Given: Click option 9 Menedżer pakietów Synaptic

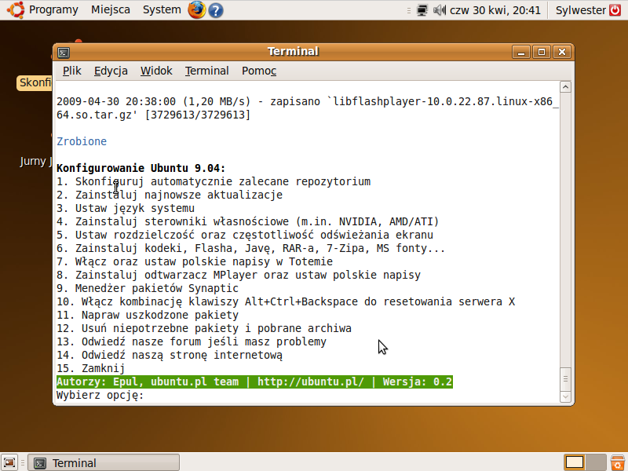Looking at the screenshot, I should (148, 288).
